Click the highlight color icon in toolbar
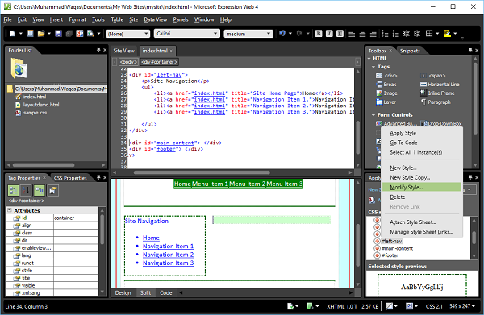Screen dimensions: 484x315 [x=447, y=34]
